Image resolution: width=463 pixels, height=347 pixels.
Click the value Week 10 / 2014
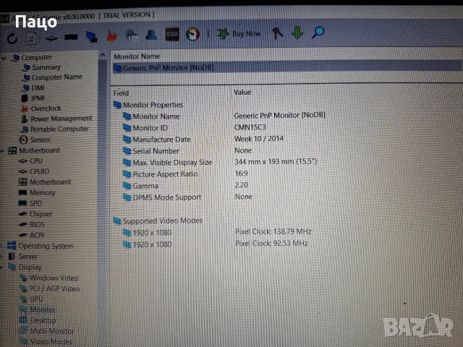[259, 139]
